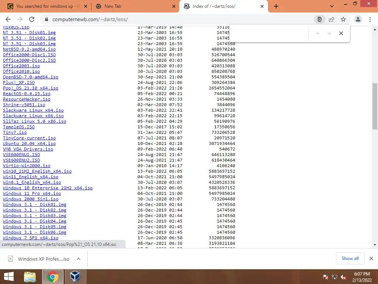Close the New Tab tab
The image size is (378, 284).
174,7
